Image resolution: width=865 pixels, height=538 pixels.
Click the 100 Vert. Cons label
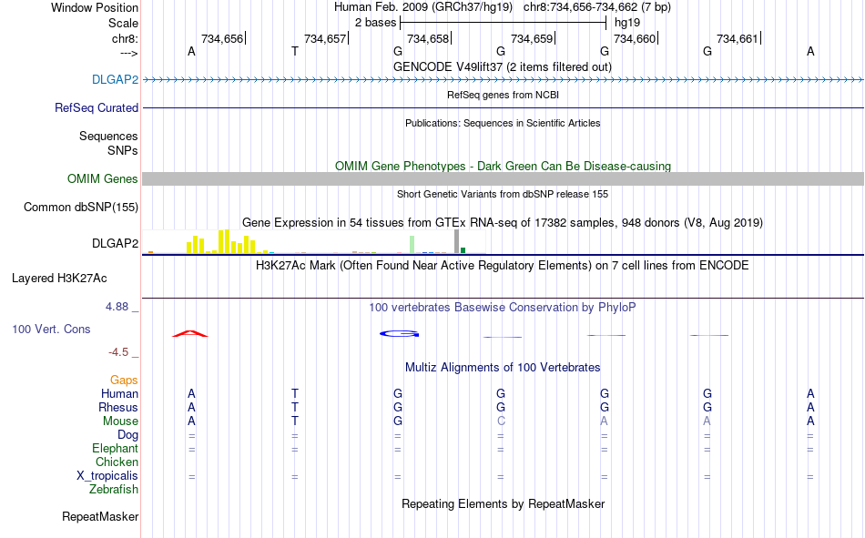click(51, 329)
